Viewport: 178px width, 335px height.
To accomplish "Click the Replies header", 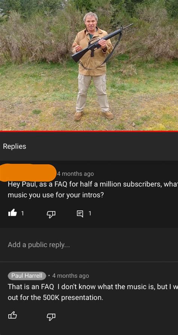I will tap(15, 147).
